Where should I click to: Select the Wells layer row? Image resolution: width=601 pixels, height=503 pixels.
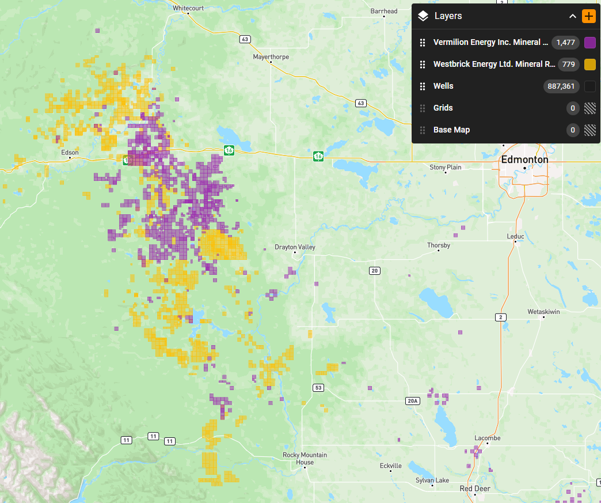506,86
